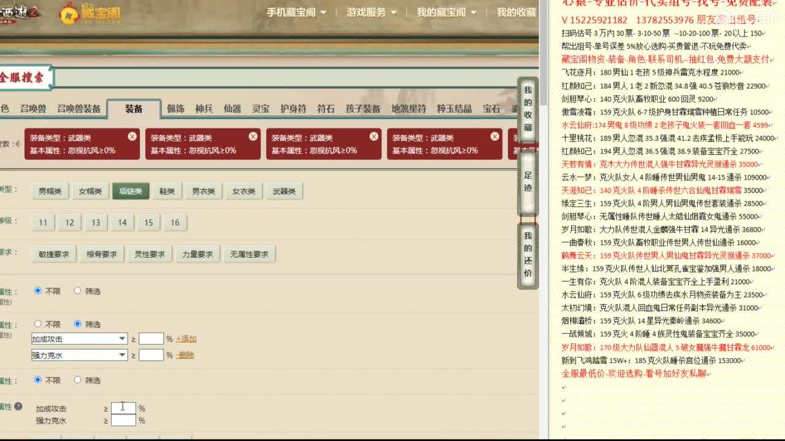Viewport: 785px width, 441px height.
Task: Select 筛选 radio in the third attribute row
Action: point(78,380)
